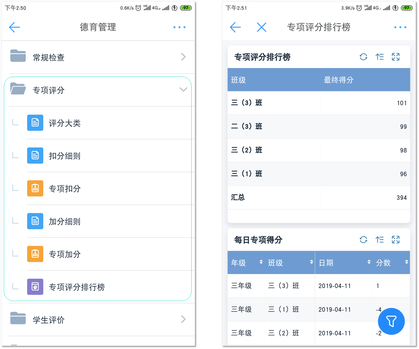Click the score value 101
The height and width of the screenshot is (349, 419).
pyautogui.click(x=402, y=103)
